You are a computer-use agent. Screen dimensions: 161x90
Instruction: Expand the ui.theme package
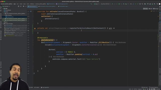coord(5,15)
